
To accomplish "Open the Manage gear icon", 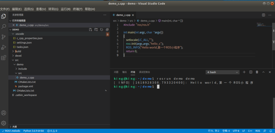I will coord(4,123).
